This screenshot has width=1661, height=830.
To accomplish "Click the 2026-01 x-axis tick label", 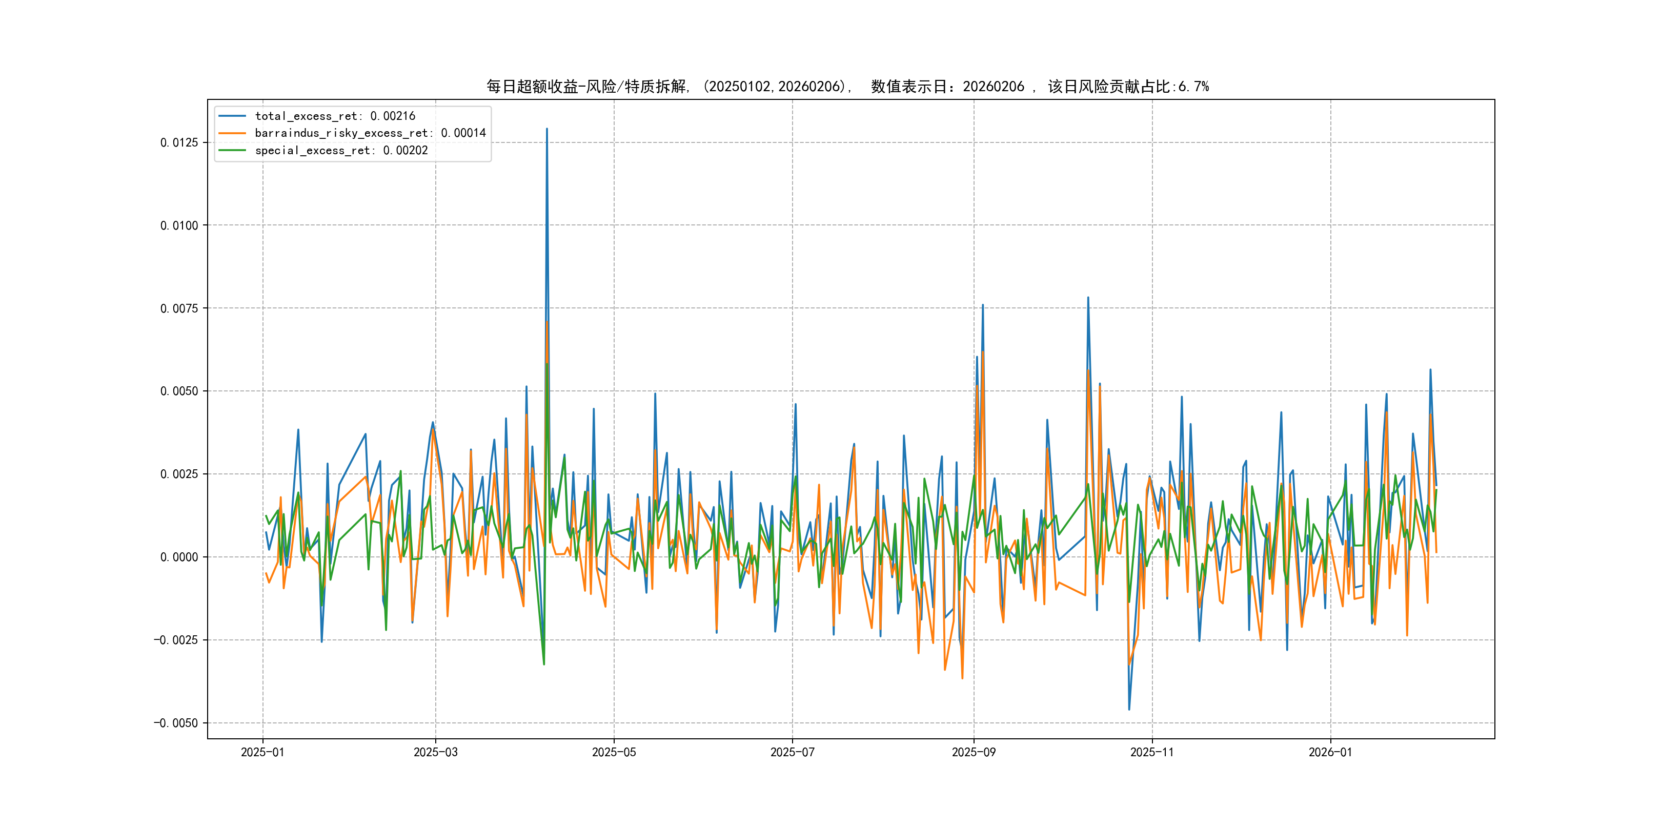I will tap(1330, 752).
